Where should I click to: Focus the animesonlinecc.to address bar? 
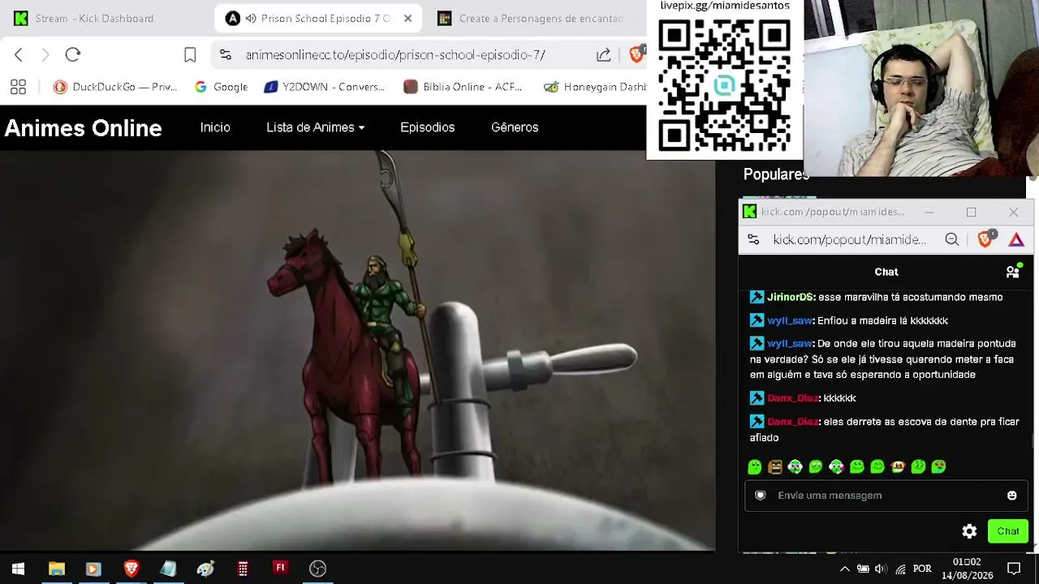tap(395, 54)
